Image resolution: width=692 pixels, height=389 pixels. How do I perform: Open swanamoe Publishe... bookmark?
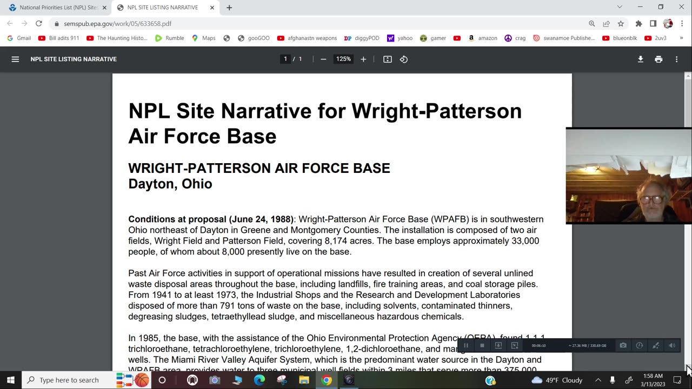pos(564,38)
